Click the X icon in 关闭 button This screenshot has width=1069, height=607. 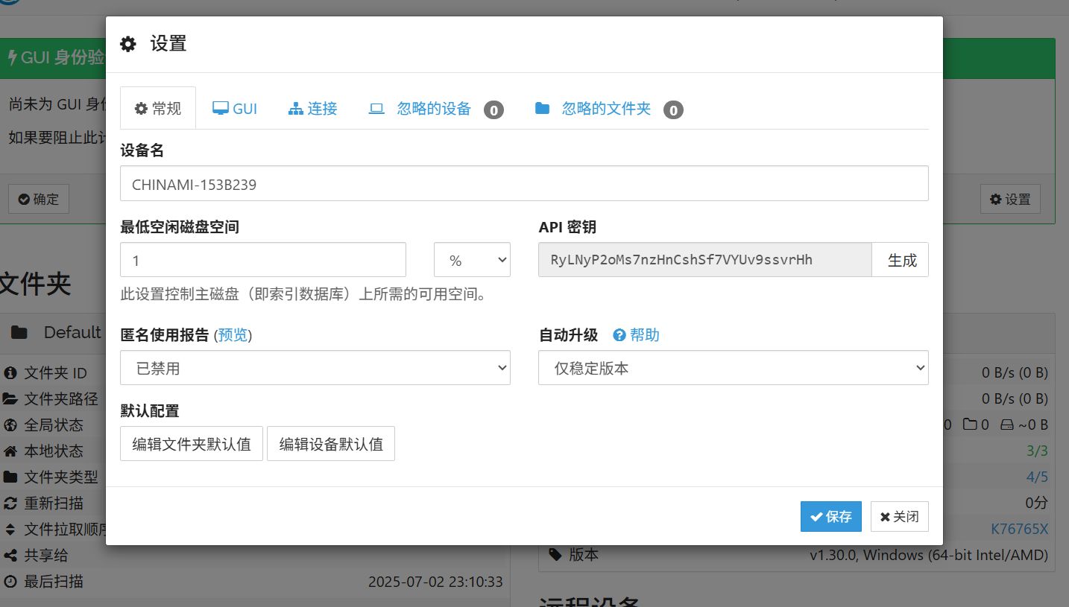tap(885, 517)
